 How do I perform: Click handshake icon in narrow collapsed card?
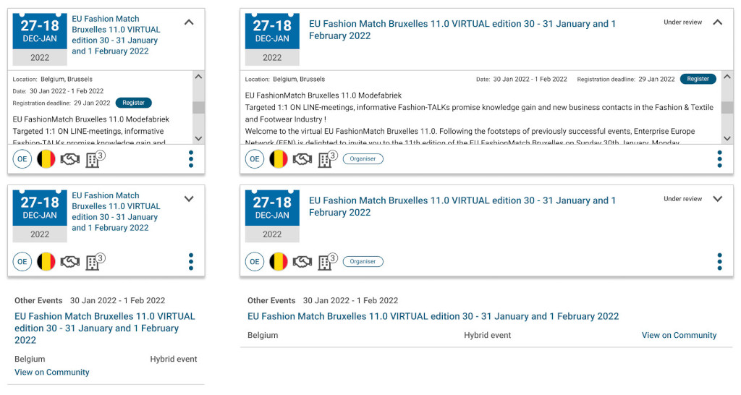[x=70, y=262]
